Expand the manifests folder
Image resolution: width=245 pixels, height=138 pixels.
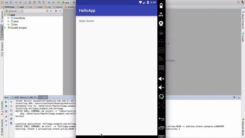[x=8, y=18]
